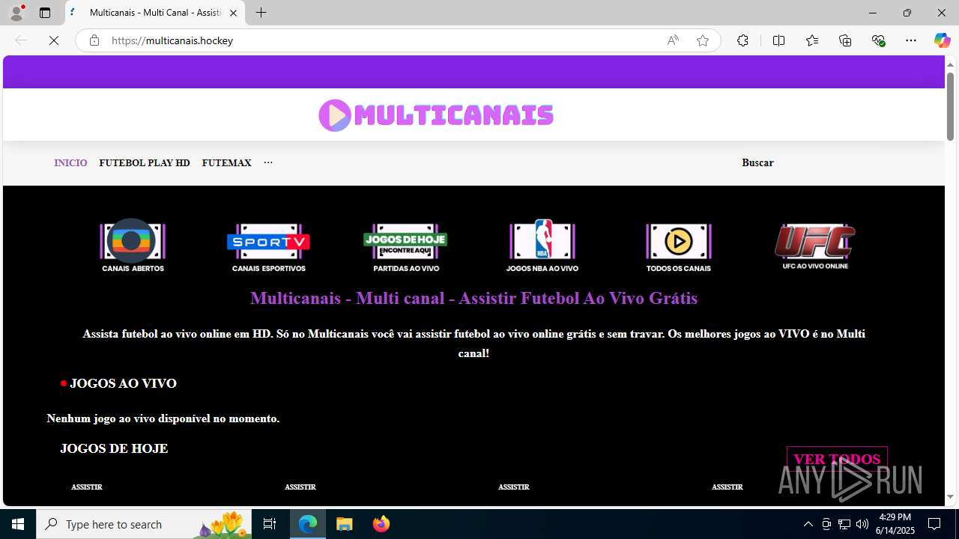Select the Multicanais browser tab
The width and height of the screenshot is (959, 539).
(155, 13)
